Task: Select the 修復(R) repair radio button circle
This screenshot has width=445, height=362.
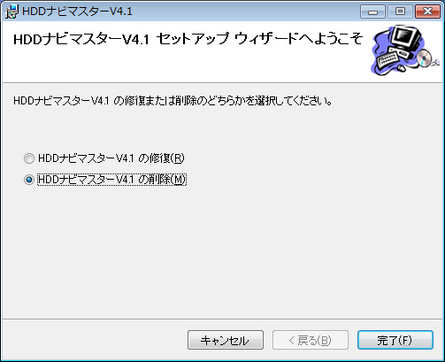Action: (x=29, y=158)
